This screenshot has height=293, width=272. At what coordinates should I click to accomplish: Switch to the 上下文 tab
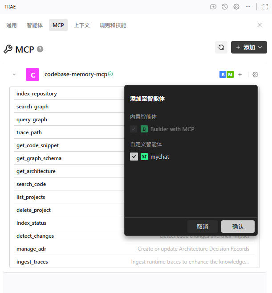point(82,25)
